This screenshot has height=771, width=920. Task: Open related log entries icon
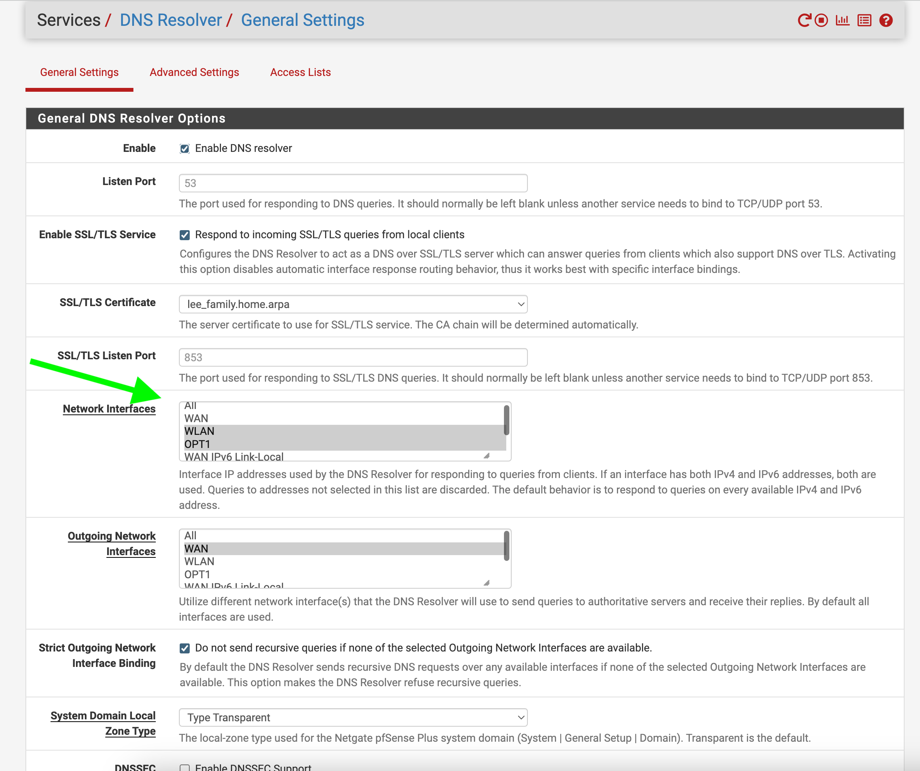[x=864, y=20]
